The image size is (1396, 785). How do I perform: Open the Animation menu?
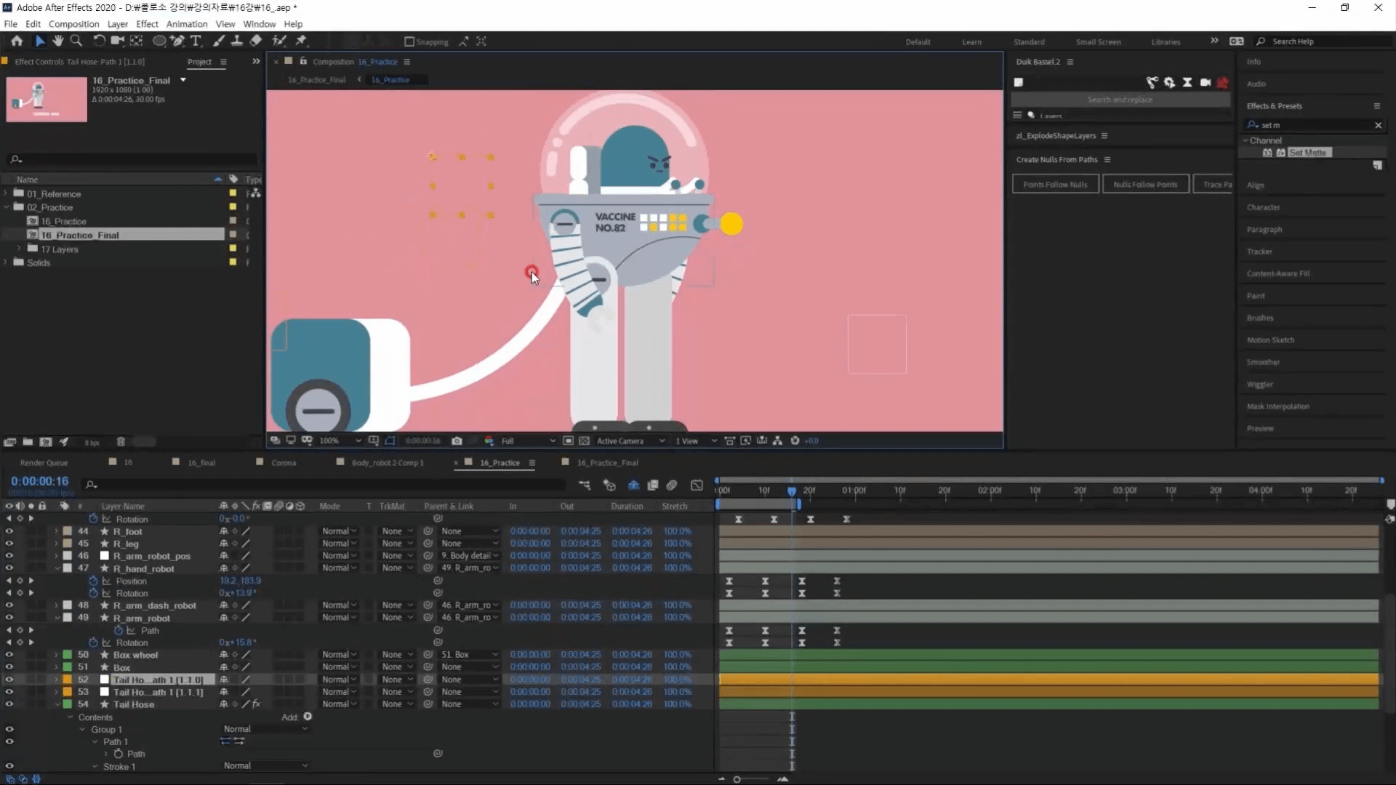click(186, 24)
